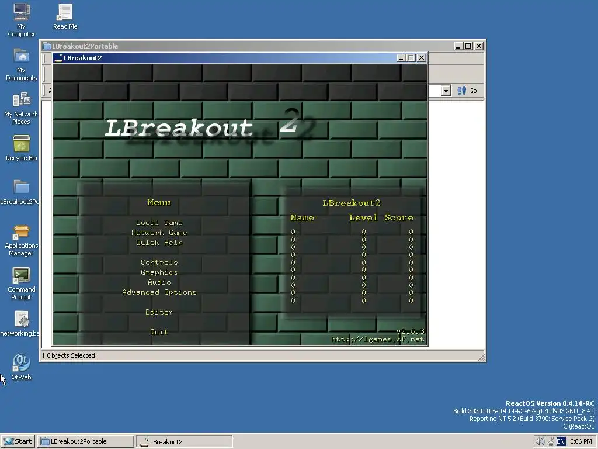Click the clock showing 3:06 PM

(581, 442)
